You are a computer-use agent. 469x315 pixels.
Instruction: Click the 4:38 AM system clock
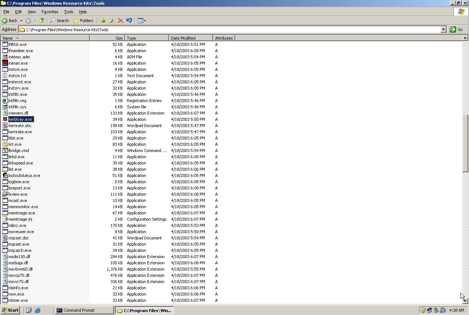click(x=457, y=310)
